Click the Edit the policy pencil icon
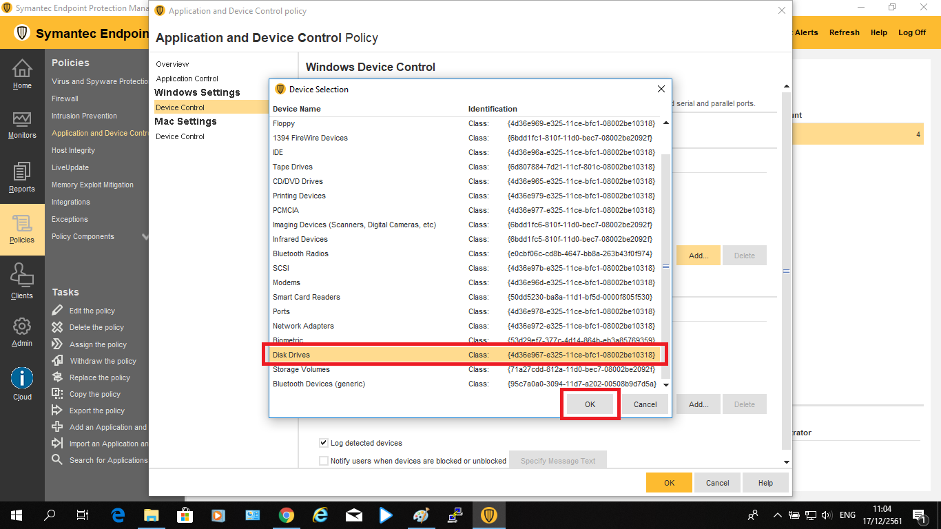 click(x=58, y=311)
